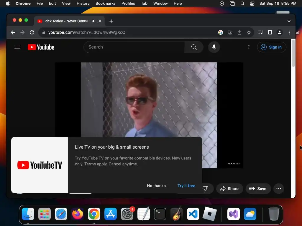
Task: Go back with Chrome's back arrow
Action: [13, 32]
